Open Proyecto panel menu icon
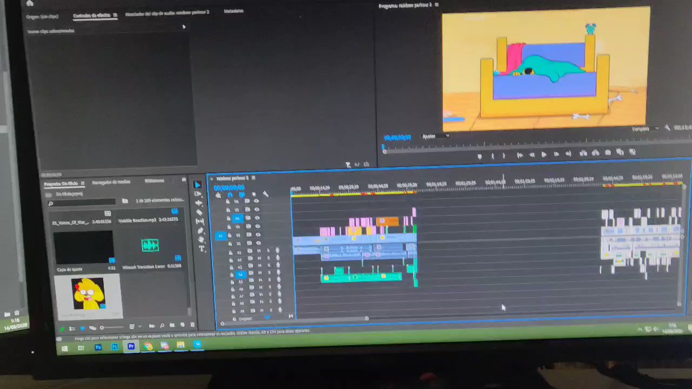Viewport: 692px width, 389px height. [82, 184]
